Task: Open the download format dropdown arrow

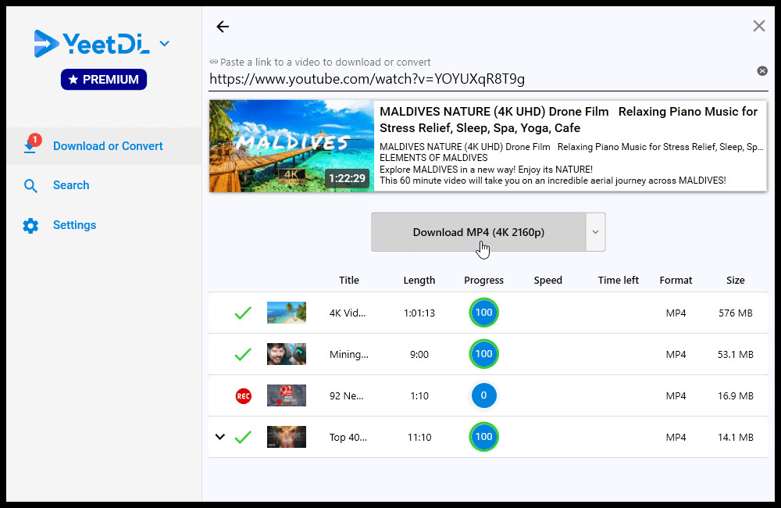Action: 595,232
